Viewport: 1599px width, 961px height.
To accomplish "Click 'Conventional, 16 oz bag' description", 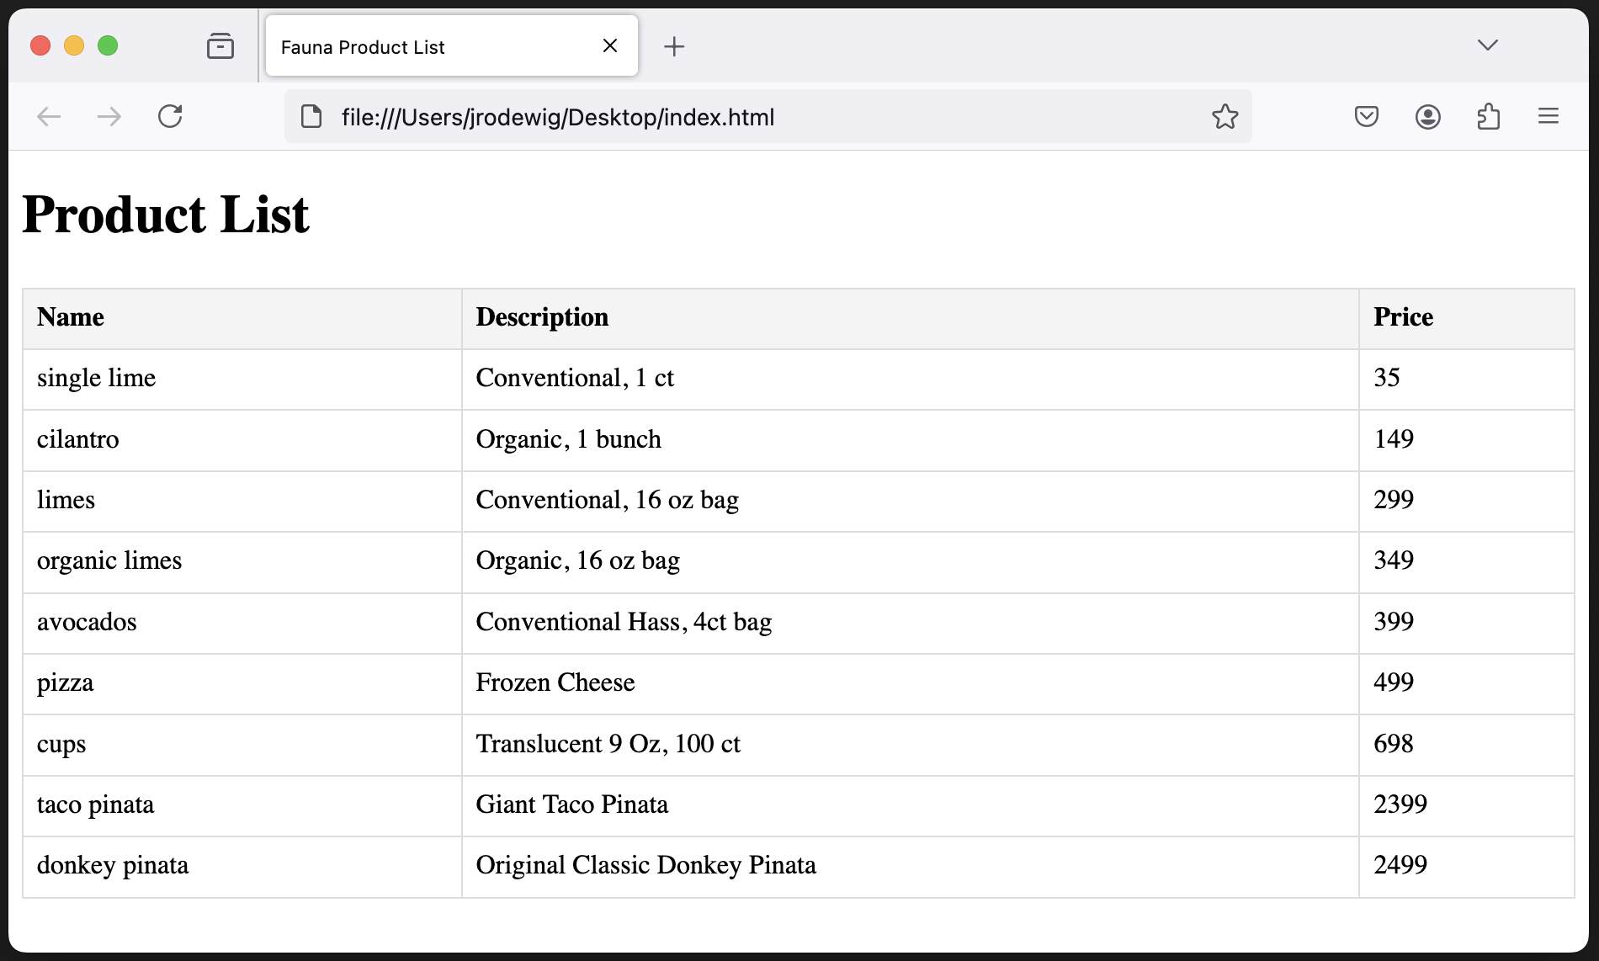I will pos(607,501).
